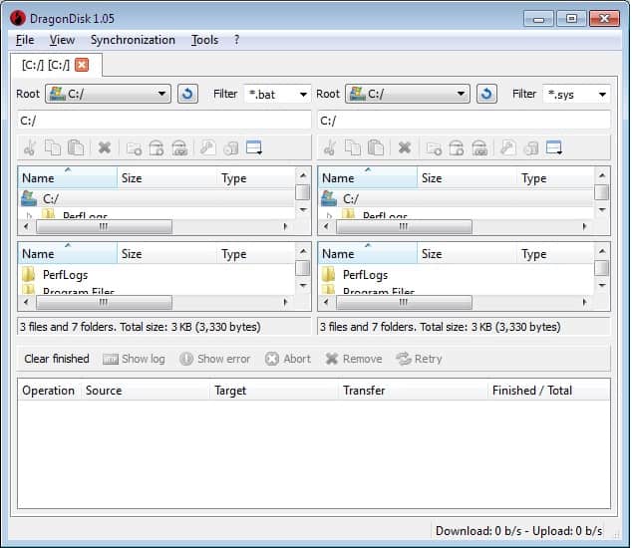Click key icon in right pane toolbar

(x=507, y=147)
